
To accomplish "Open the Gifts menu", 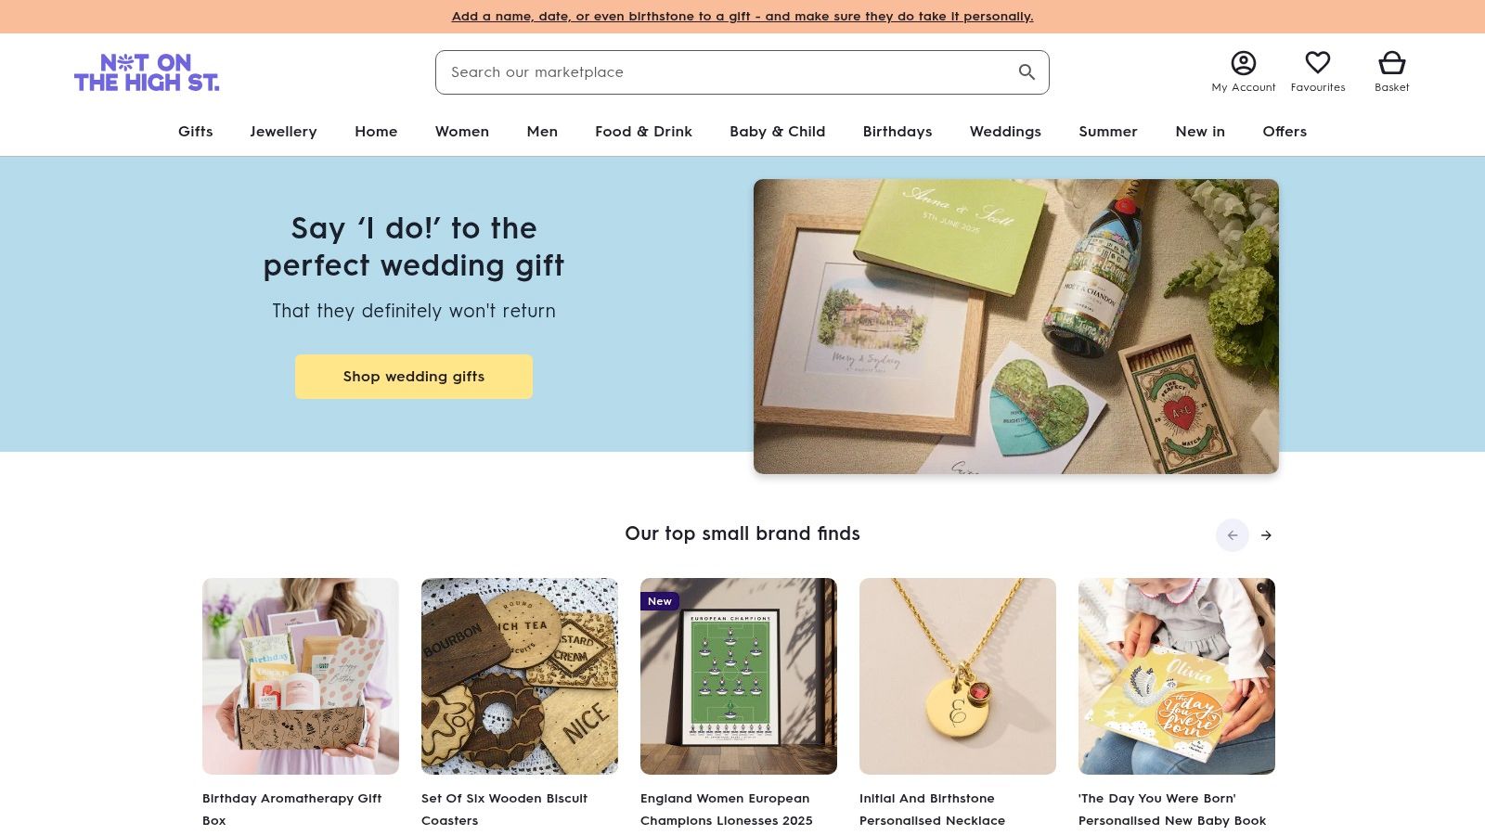I will [196, 132].
